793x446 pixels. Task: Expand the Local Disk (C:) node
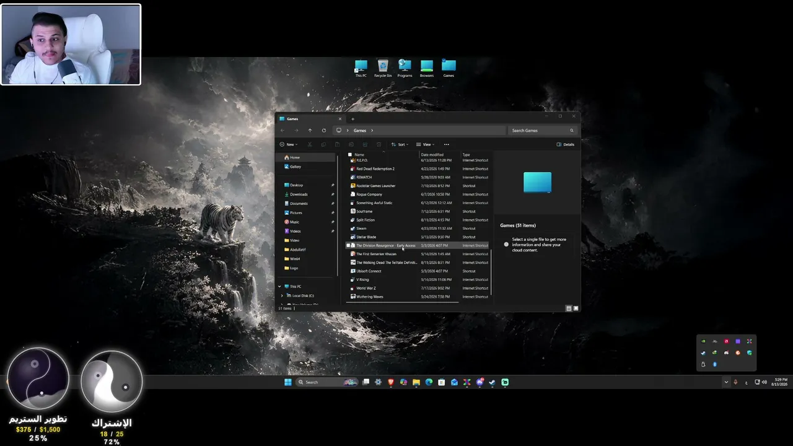(x=282, y=295)
